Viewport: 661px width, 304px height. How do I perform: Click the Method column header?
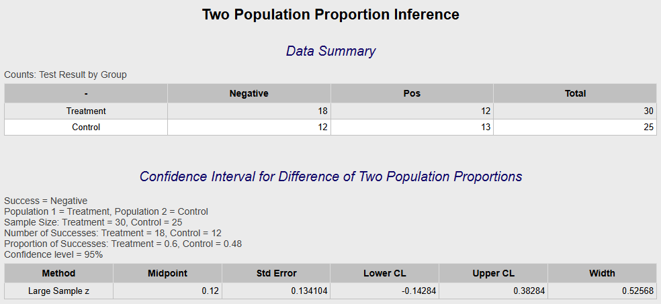point(58,273)
